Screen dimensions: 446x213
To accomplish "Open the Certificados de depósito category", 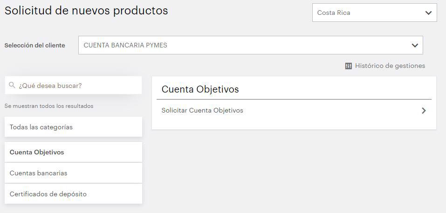I will [73, 194].
